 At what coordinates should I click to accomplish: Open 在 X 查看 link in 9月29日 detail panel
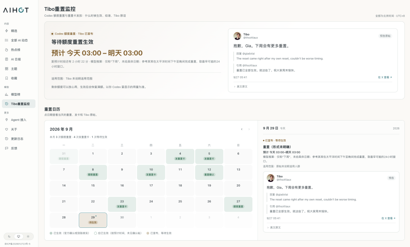click(388, 218)
